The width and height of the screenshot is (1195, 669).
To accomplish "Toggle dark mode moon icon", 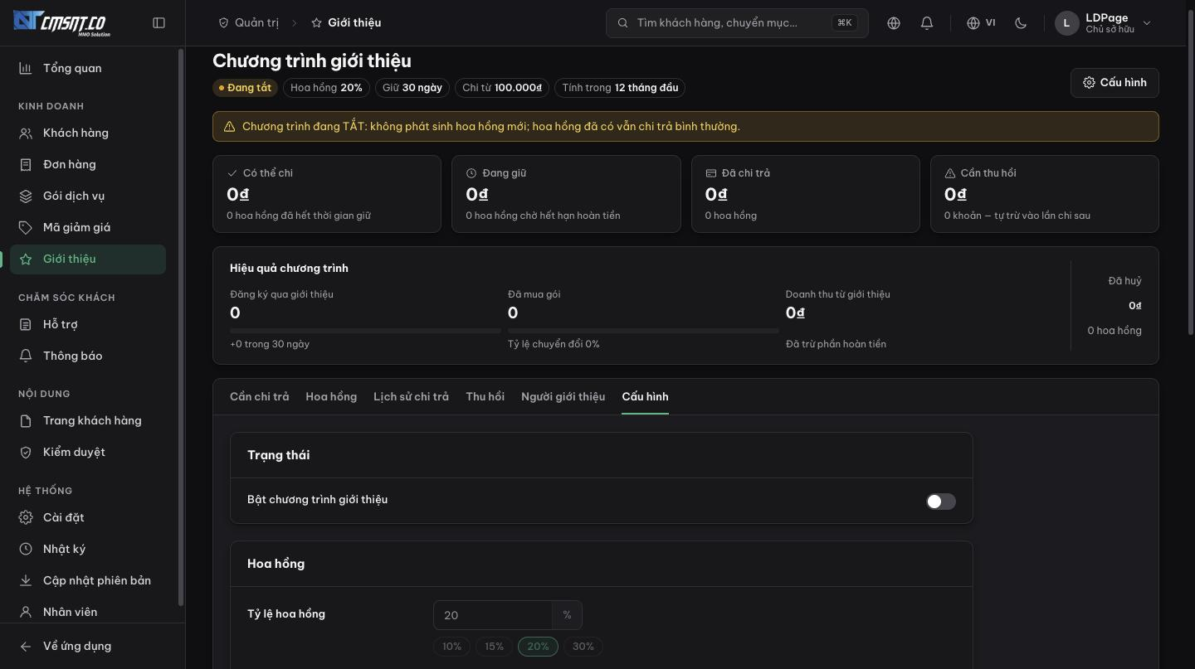I will pos(1021,23).
